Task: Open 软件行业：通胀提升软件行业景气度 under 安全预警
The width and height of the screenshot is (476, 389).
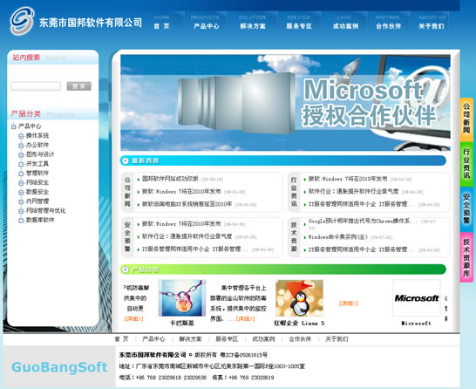Action: click(187, 236)
